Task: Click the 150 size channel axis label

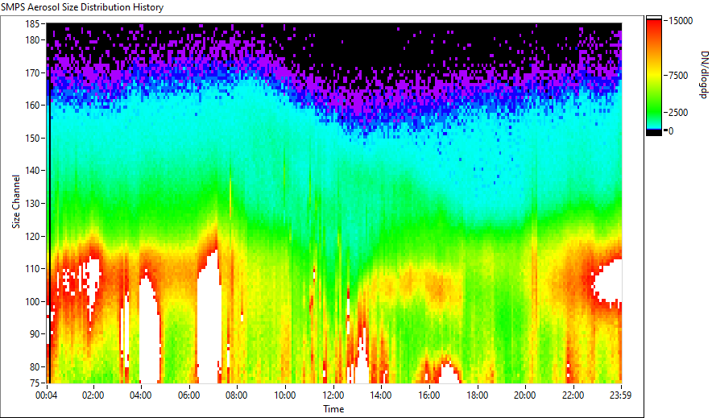Action: click(32, 138)
